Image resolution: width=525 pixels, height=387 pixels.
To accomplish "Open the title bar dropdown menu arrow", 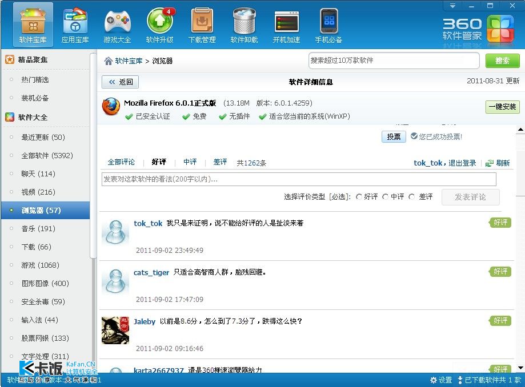I will (x=452, y=6).
